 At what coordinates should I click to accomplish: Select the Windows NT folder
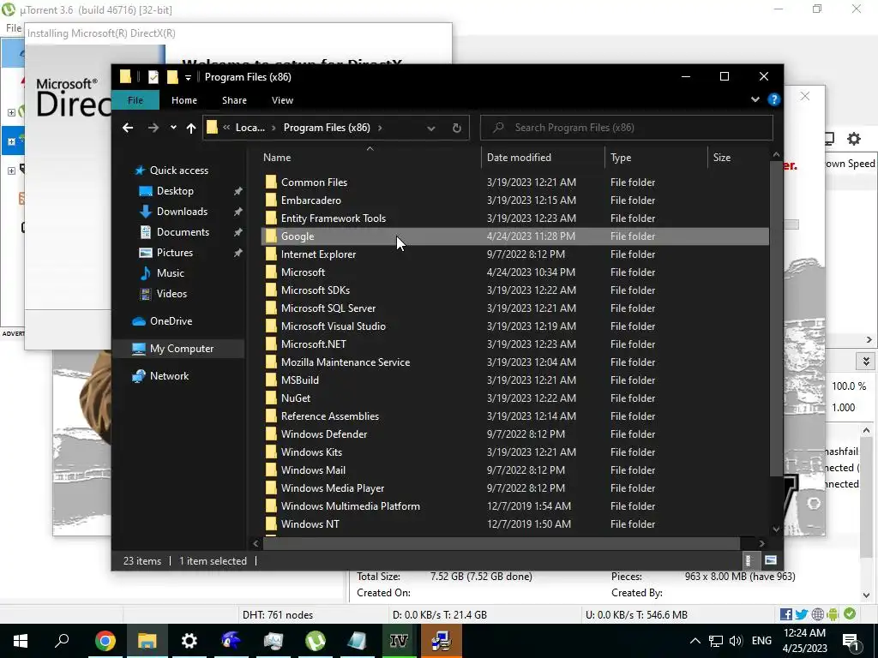coord(514,524)
